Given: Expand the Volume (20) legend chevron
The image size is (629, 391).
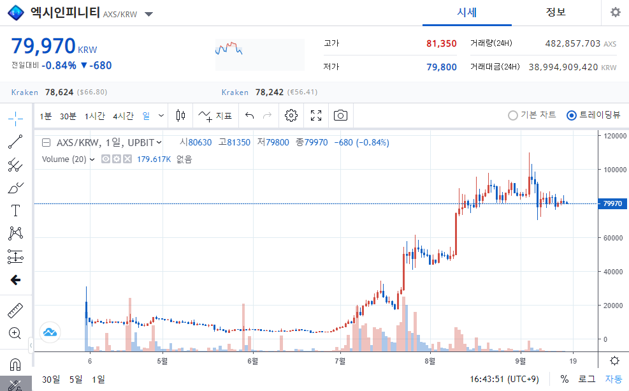Looking at the screenshot, I should point(92,159).
